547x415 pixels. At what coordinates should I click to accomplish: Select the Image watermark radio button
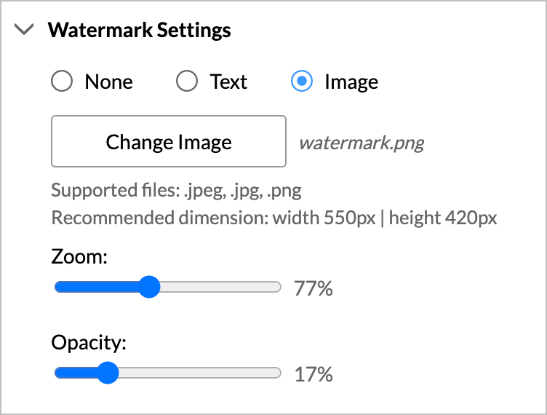click(x=302, y=82)
